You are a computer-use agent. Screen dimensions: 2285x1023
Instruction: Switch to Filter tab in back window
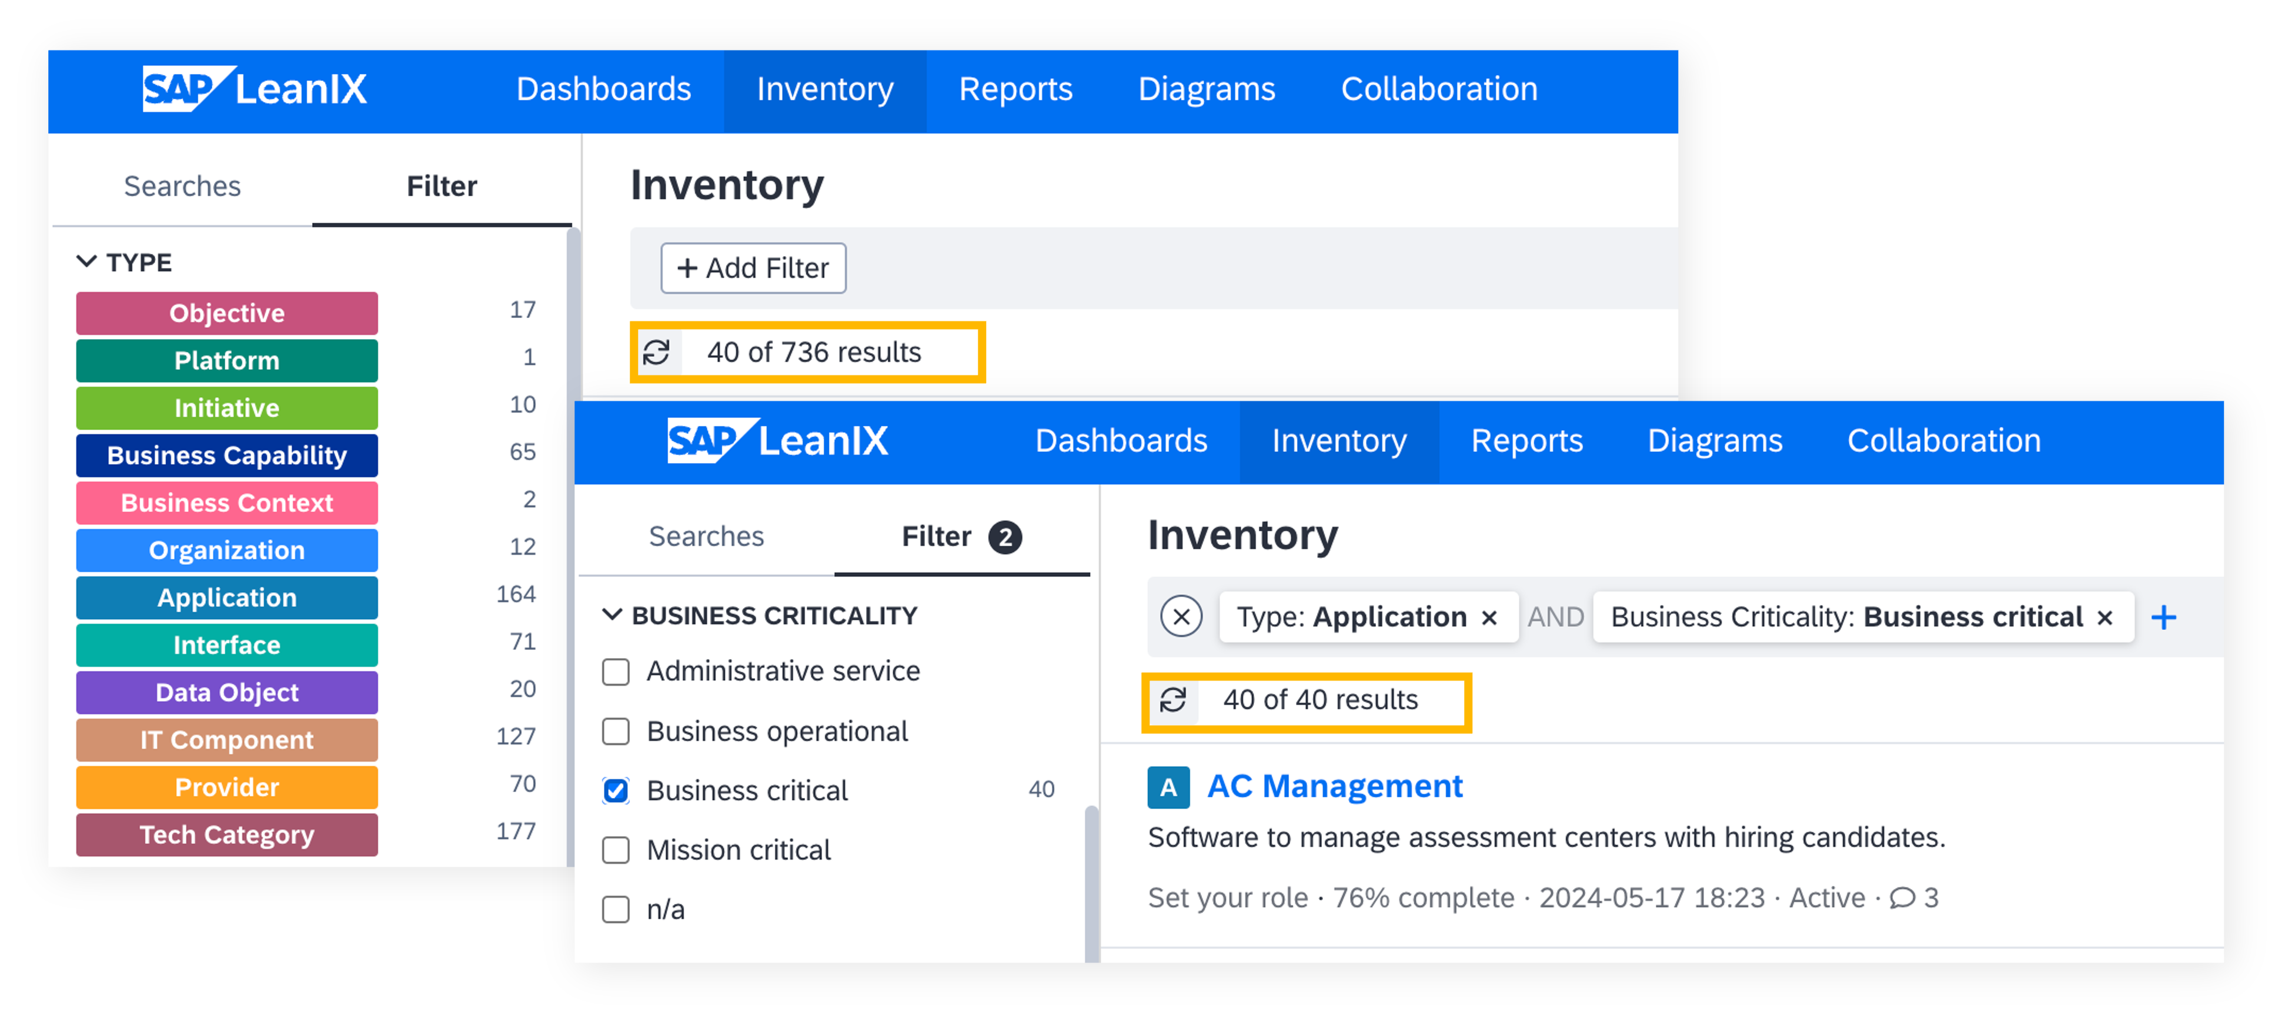(x=442, y=186)
